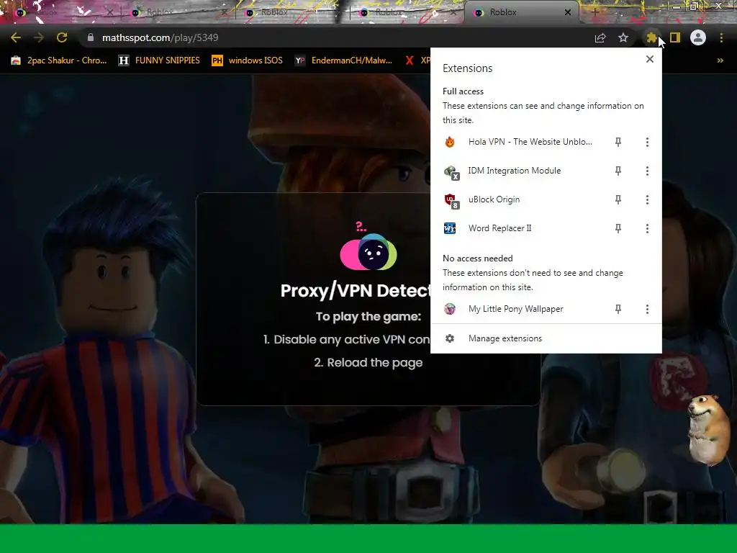Go back to the previous page
Viewport: 737px width, 553px height.
tap(16, 37)
